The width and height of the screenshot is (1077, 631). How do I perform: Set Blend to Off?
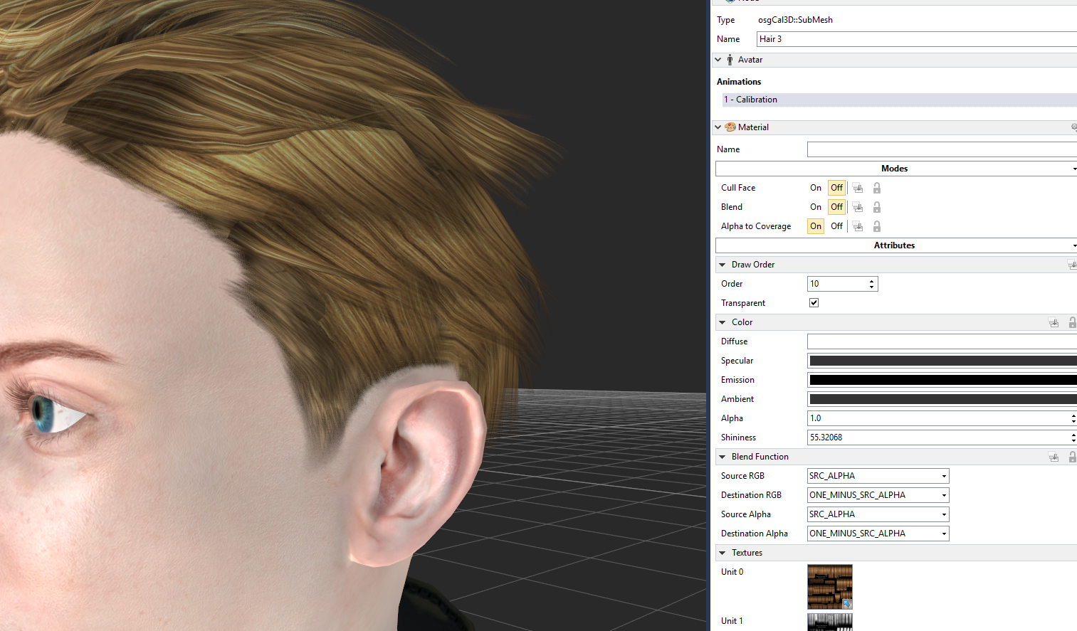coord(836,207)
